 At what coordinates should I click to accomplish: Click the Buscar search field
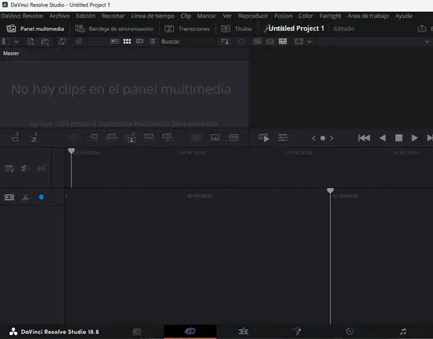[188, 42]
